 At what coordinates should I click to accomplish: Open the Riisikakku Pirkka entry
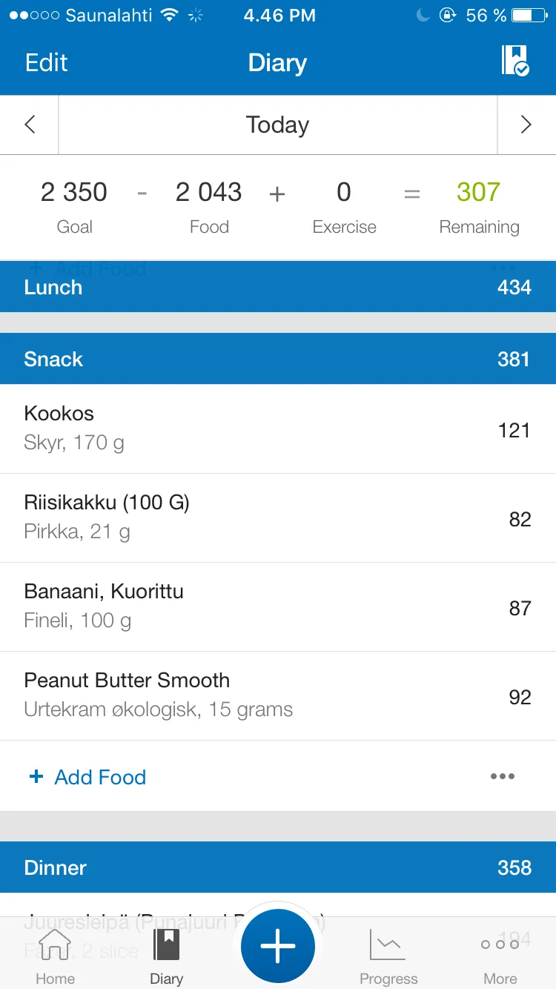278,517
